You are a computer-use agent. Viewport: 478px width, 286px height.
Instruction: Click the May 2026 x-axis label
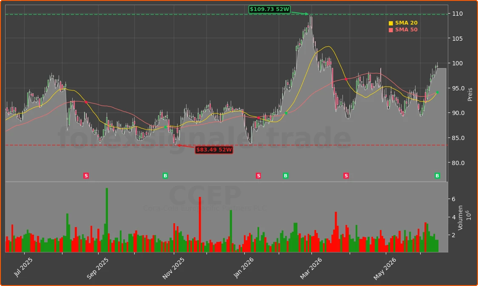385,269
